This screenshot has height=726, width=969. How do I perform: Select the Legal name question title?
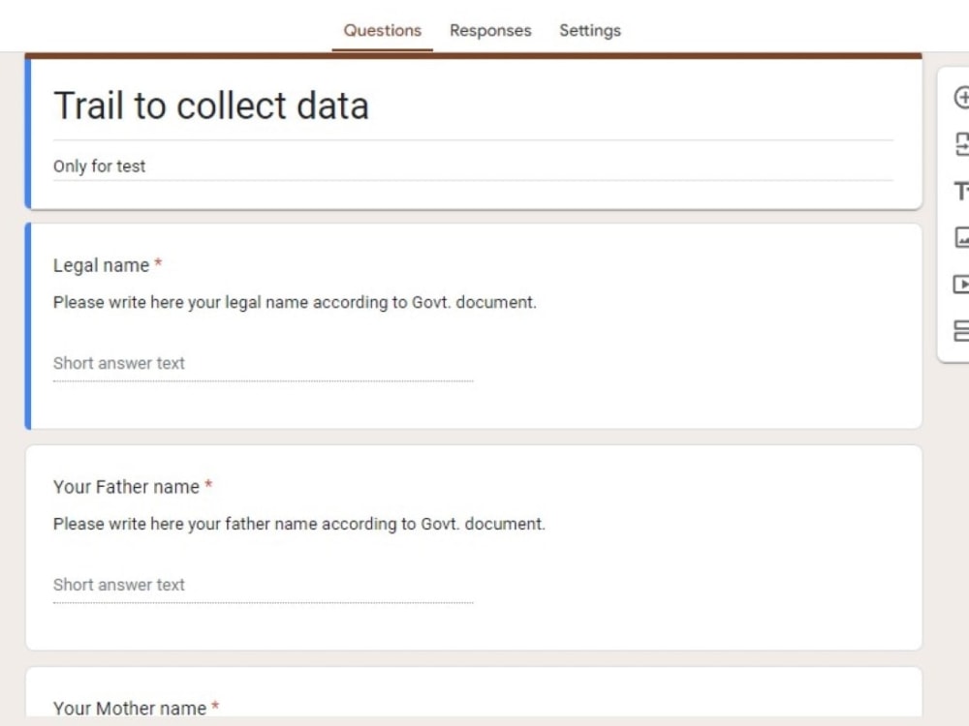point(102,265)
